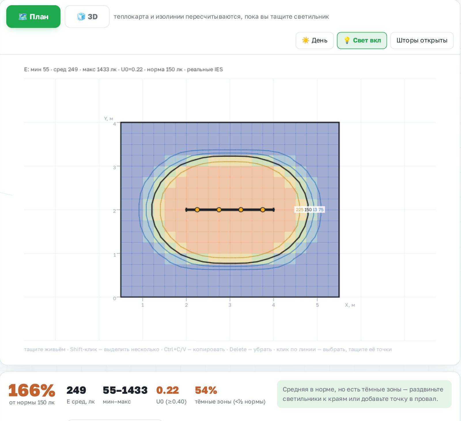Select the rightmost orange luminaire point
Screen dimensions: 461x421
tap(263, 210)
